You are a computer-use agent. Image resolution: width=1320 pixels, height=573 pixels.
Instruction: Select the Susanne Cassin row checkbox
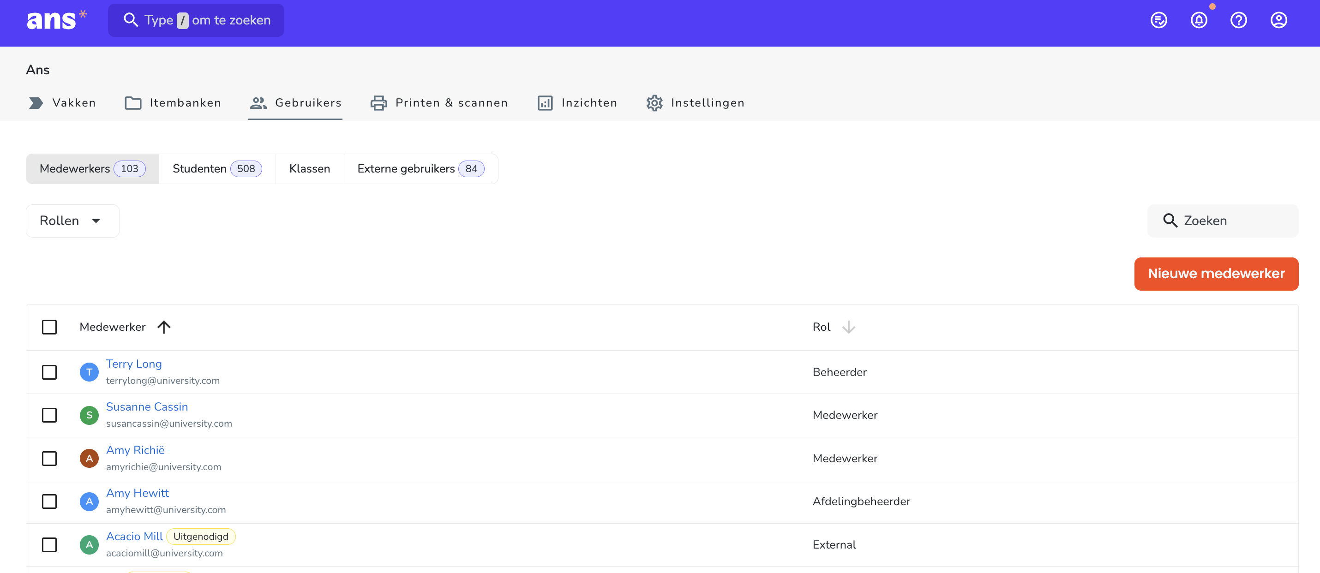(x=49, y=415)
